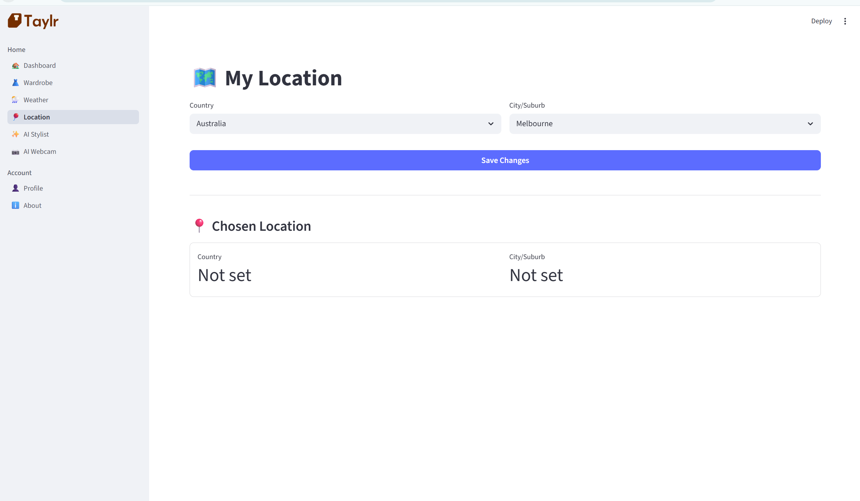Image resolution: width=860 pixels, height=501 pixels.
Task: Go to the Wardrobe page
Action: coord(38,83)
